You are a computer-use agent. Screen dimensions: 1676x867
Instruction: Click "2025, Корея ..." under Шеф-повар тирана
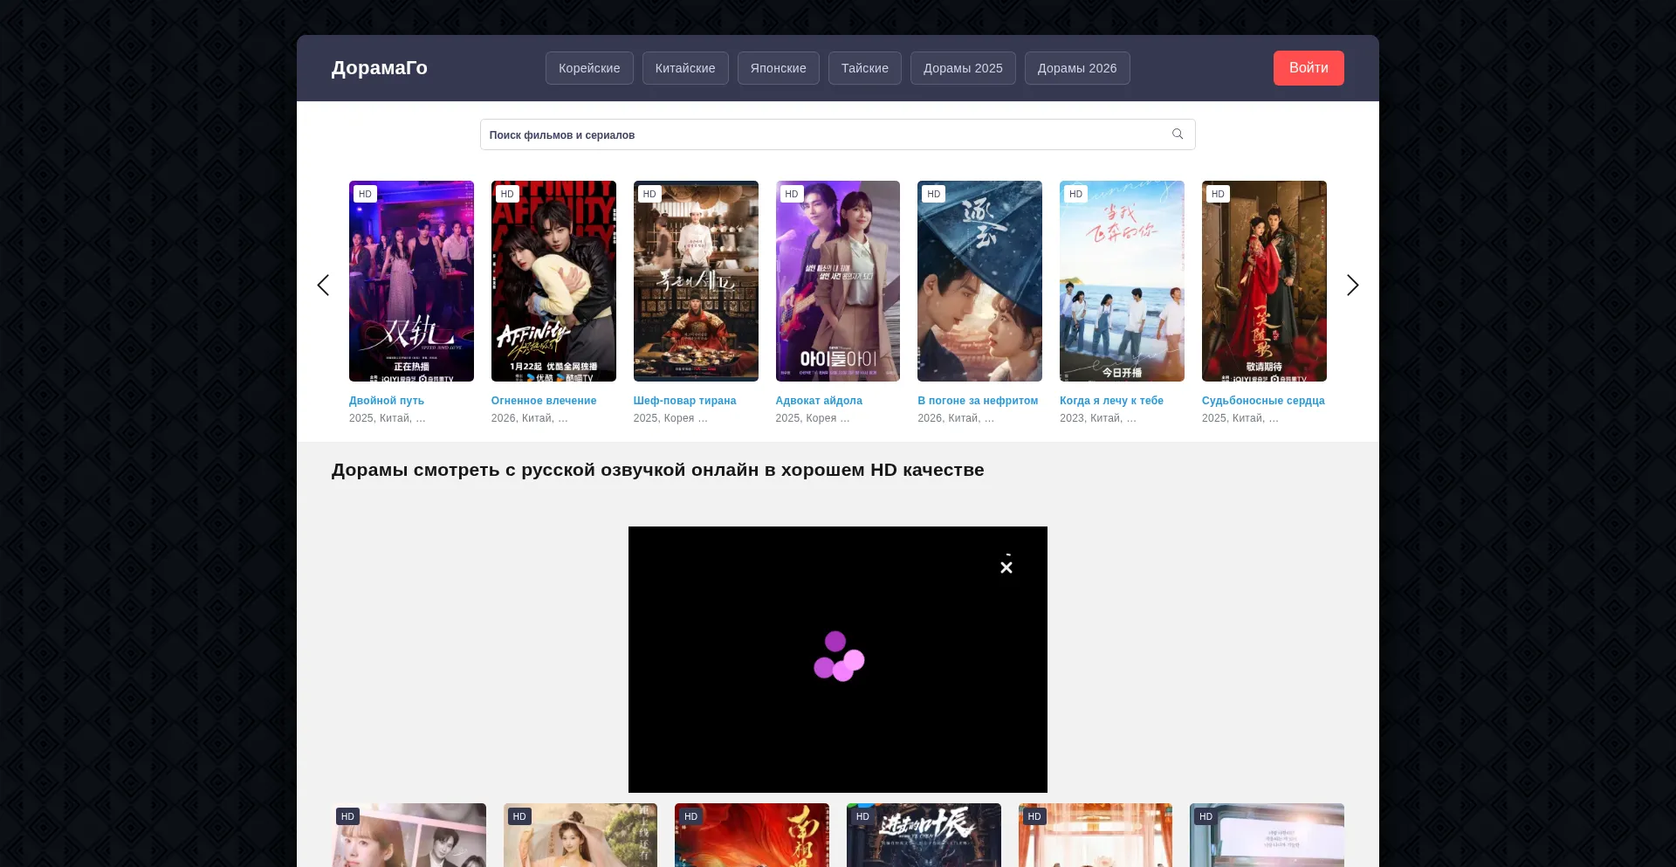[670, 418]
